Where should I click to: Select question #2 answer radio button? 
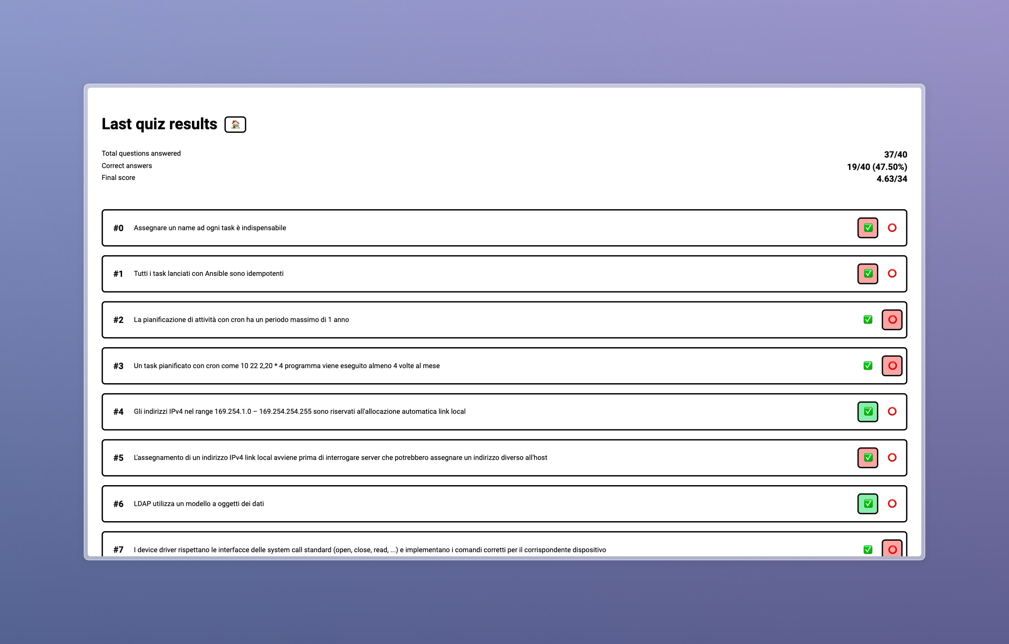(x=892, y=319)
